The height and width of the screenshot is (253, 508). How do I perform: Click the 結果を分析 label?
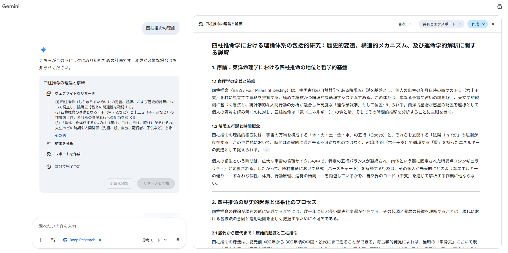(x=64, y=144)
